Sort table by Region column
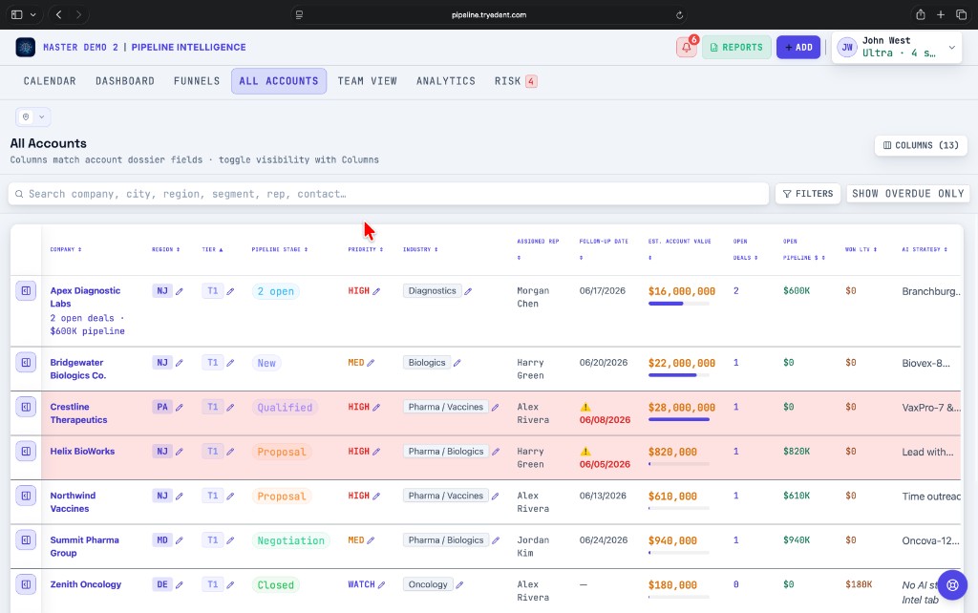 [166, 249]
